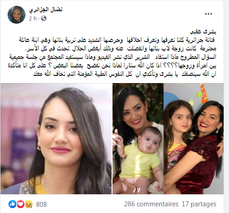Image resolution: width=229 pixels, height=213 pixels.
Task: Open the right photo of woman hugging girl
Action: tap(194, 138)
